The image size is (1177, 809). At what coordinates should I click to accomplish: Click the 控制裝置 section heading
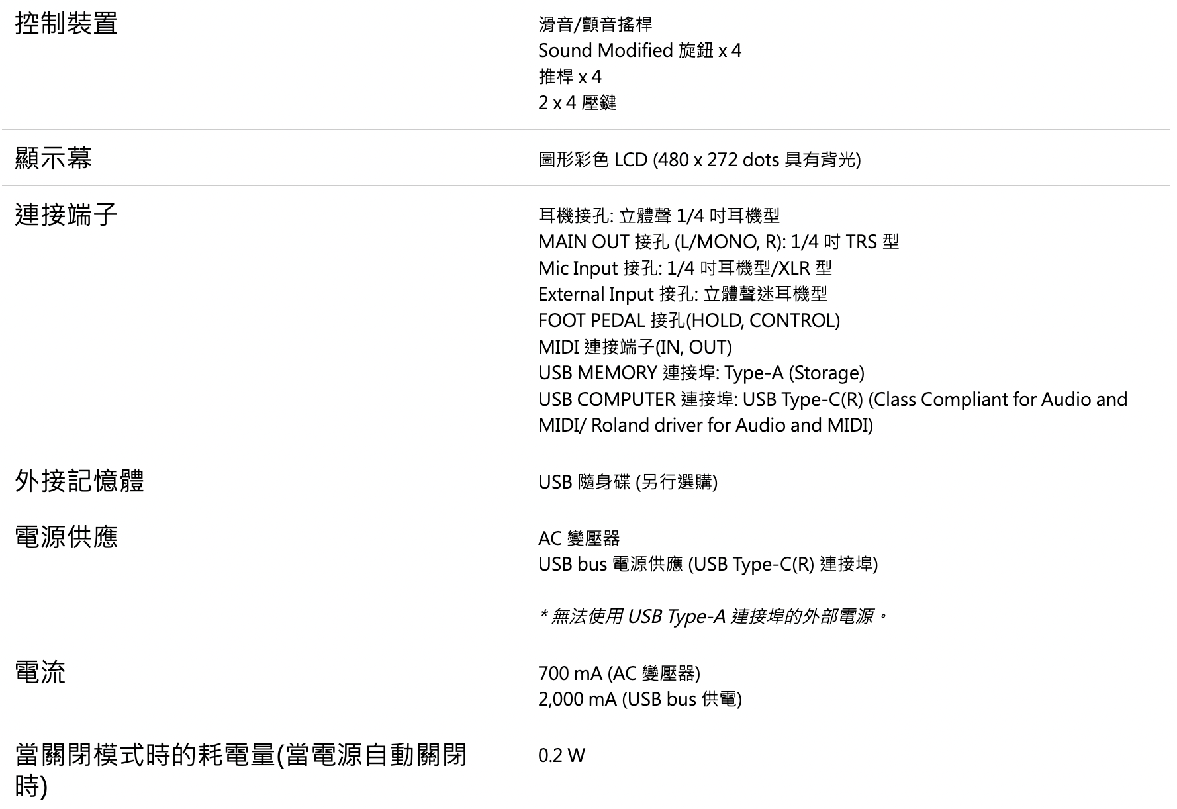point(66,24)
